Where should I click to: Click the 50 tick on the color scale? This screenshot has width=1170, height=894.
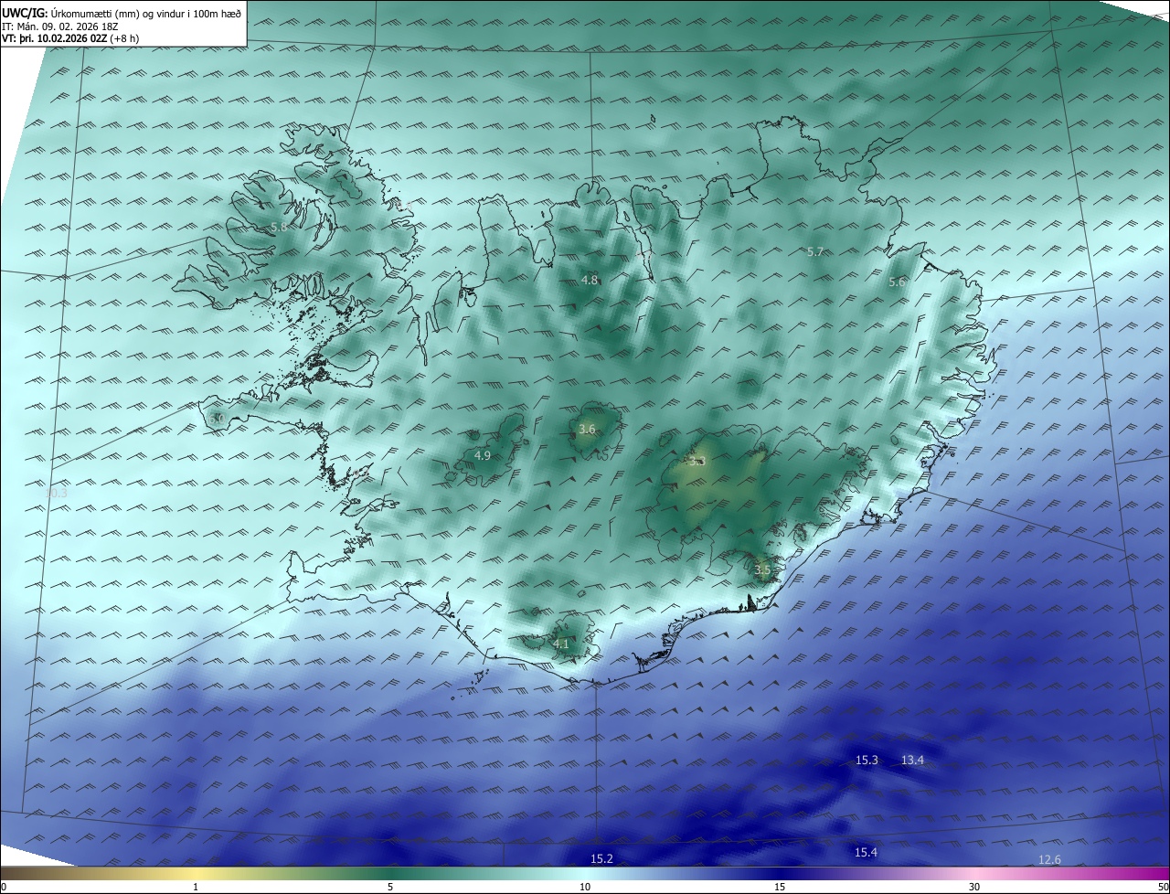[x=1164, y=888]
